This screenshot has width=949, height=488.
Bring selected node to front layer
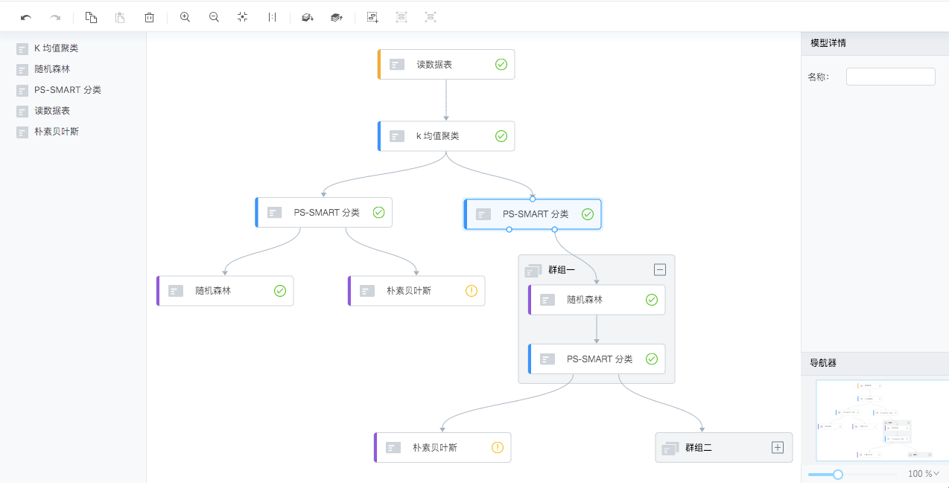pyautogui.click(x=337, y=17)
